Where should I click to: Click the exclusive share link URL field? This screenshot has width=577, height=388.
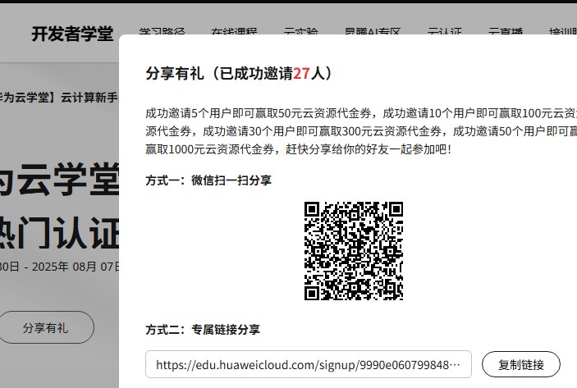[x=309, y=364]
